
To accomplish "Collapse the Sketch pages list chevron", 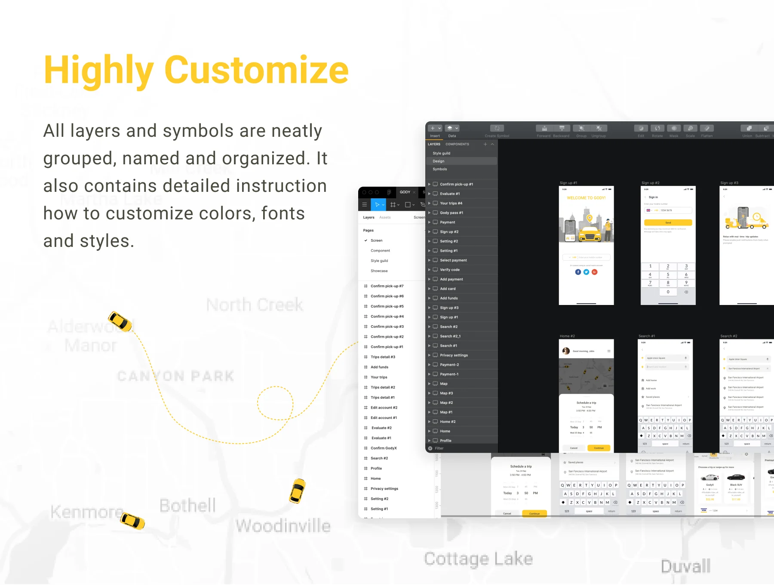I will (492, 144).
